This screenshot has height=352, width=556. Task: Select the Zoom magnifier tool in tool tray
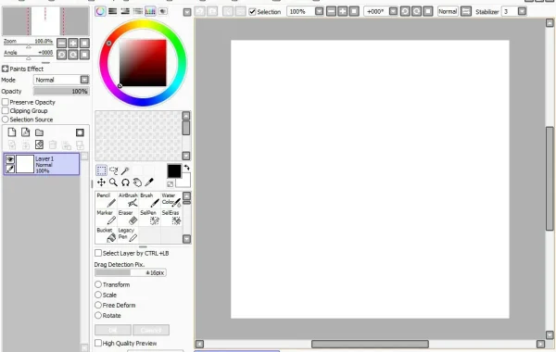click(113, 182)
